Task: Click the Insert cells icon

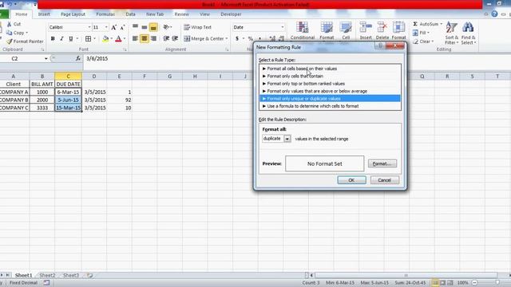Action: pyautogui.click(x=366, y=28)
